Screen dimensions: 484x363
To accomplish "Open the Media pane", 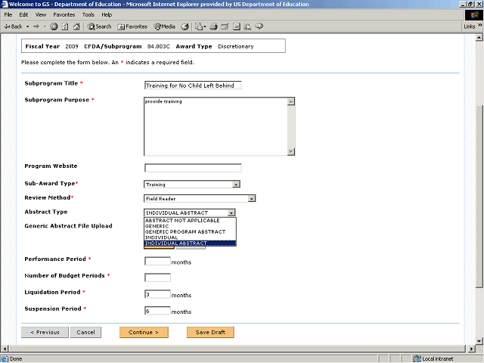I will [165, 26].
